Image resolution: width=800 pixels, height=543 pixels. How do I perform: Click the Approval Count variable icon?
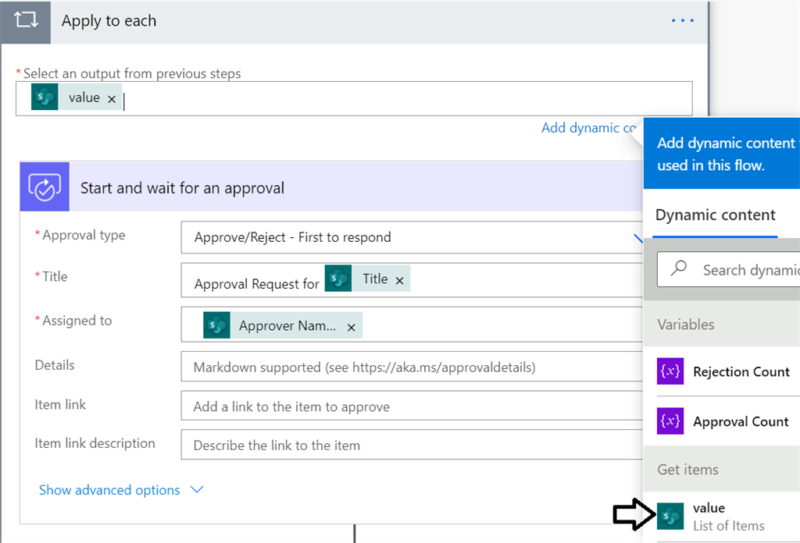670,421
